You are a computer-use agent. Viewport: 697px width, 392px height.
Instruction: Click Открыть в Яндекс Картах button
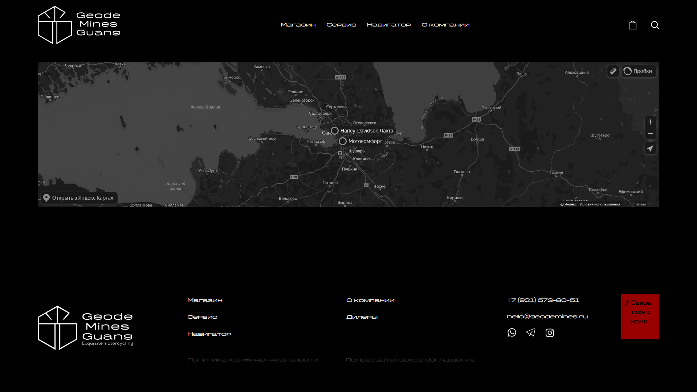pos(79,198)
